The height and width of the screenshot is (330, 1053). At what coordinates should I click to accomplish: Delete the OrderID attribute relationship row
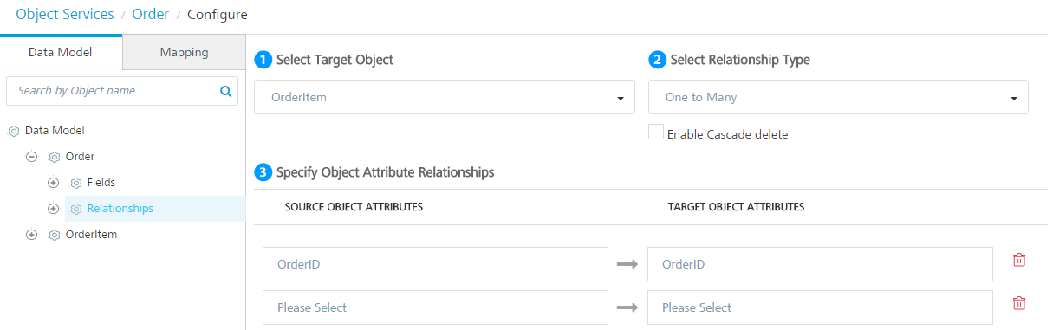tap(1019, 260)
